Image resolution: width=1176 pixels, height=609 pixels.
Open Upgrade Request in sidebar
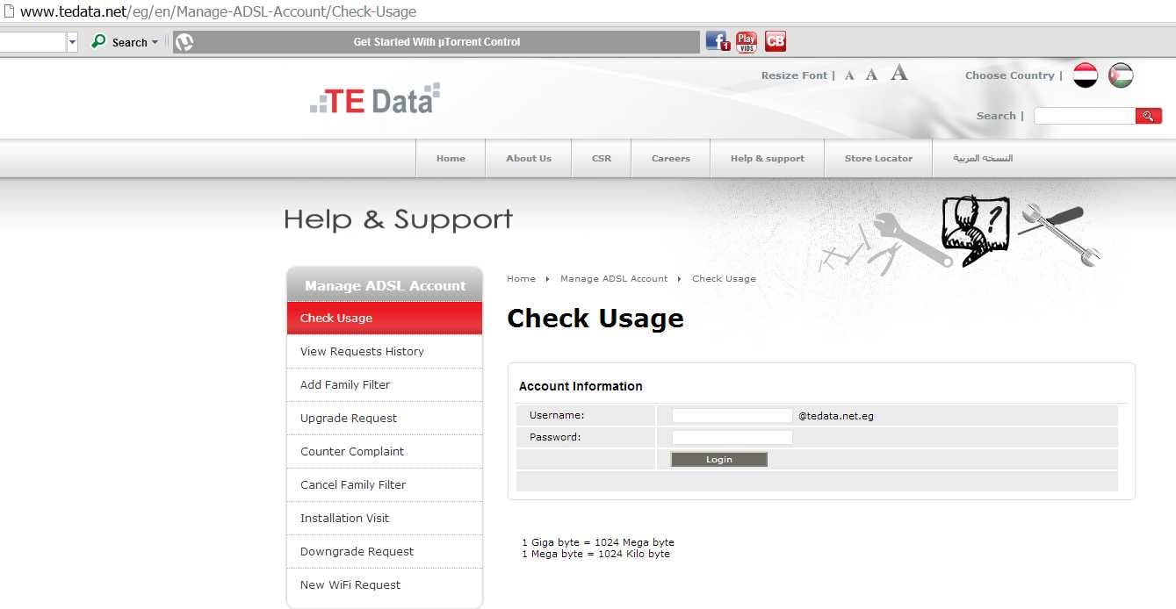[385, 418]
